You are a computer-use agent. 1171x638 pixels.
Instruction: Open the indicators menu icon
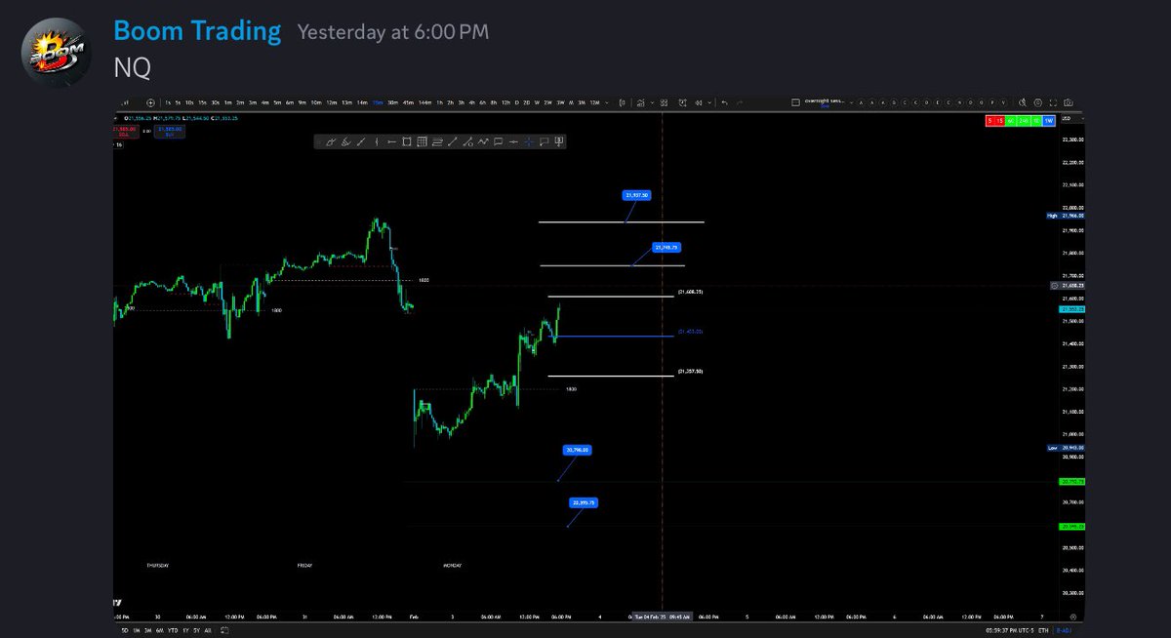(640, 101)
